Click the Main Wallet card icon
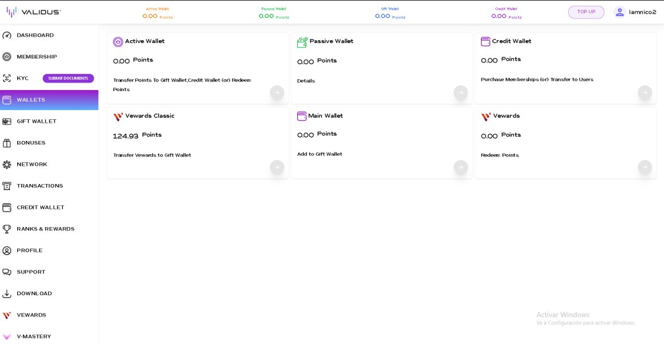The height and width of the screenshot is (344, 664). [302, 116]
